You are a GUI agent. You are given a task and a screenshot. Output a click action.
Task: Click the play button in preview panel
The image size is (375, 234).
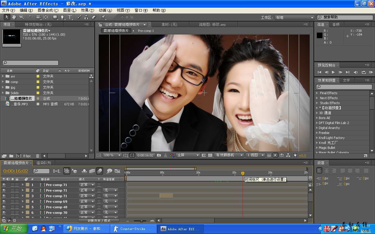tap(333, 72)
